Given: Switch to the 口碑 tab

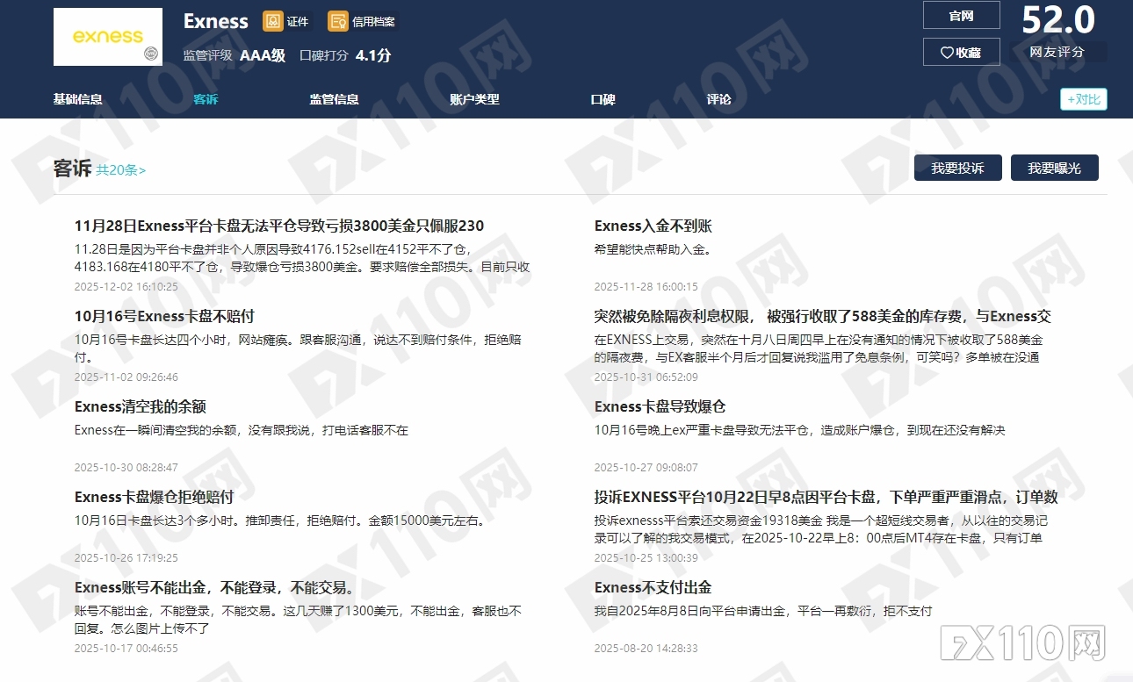Looking at the screenshot, I should (x=603, y=99).
